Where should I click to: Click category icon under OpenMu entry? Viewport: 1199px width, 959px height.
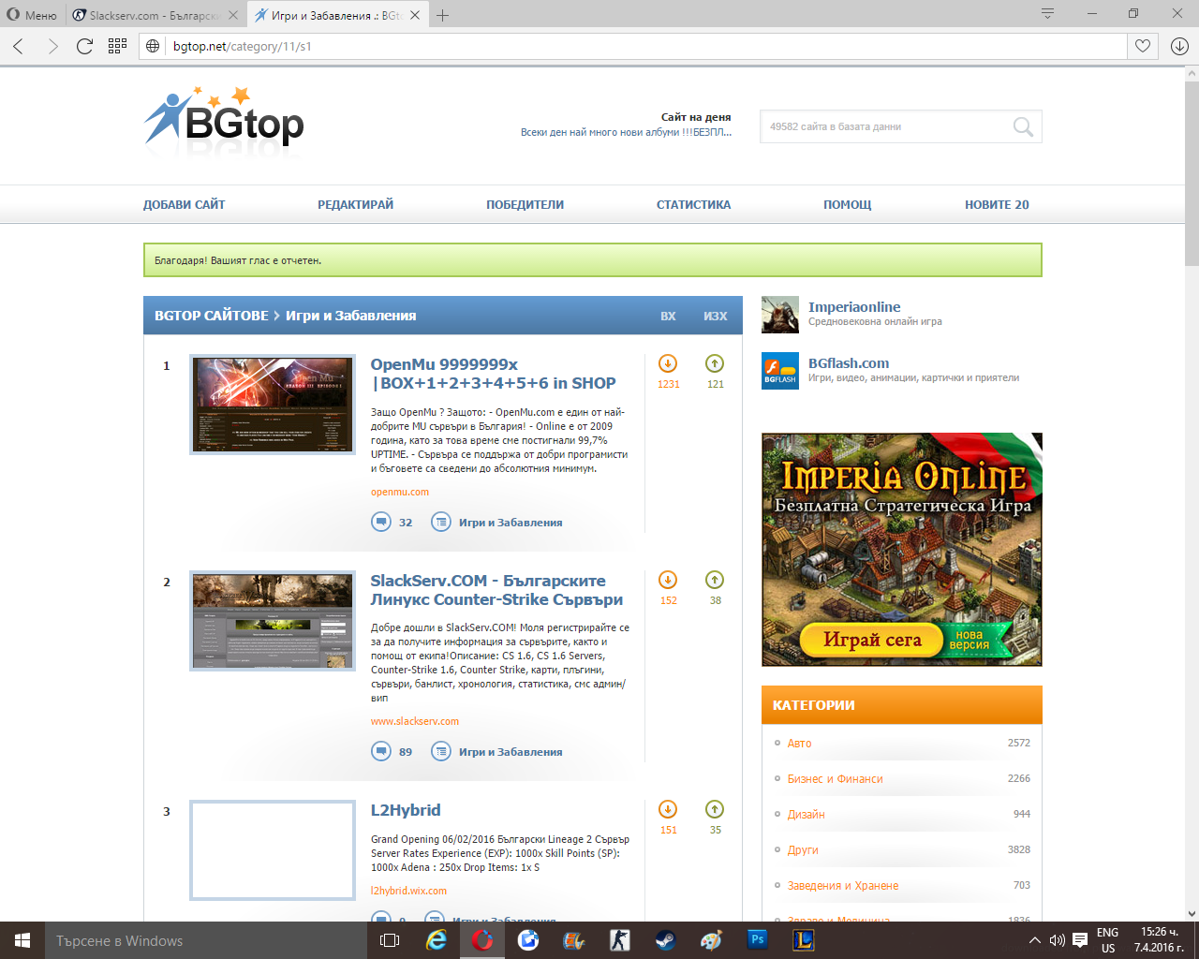[441, 522]
